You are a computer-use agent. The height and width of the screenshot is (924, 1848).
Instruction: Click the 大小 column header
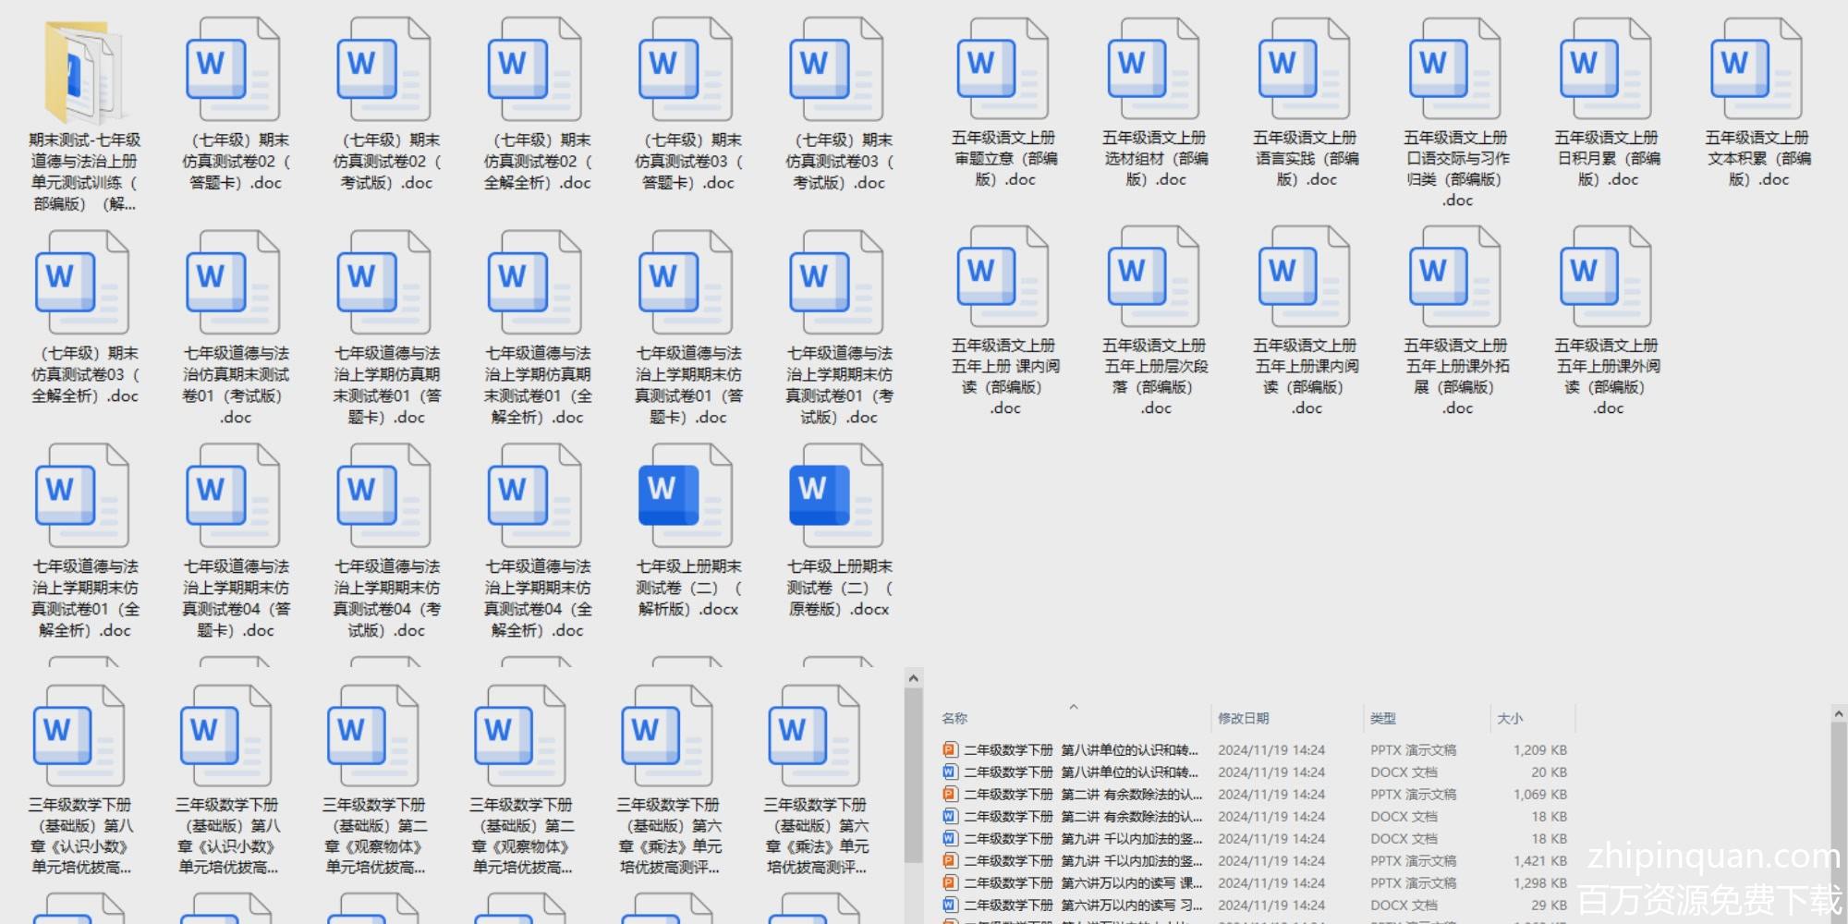point(1509,718)
